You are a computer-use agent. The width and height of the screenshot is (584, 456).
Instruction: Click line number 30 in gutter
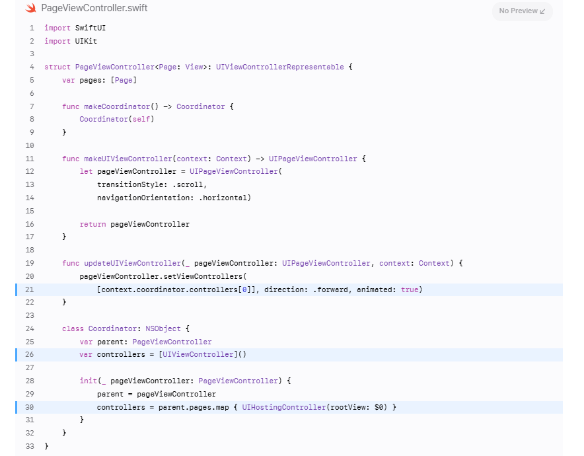click(30, 407)
